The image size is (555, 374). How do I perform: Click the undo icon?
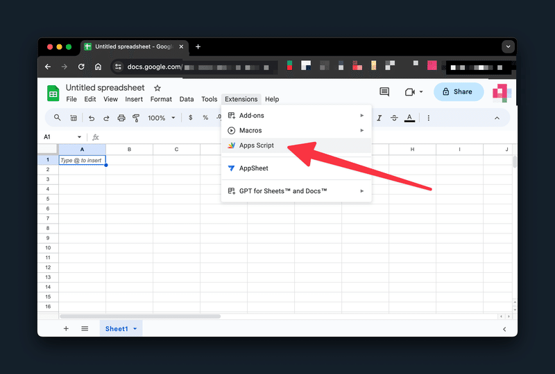pyautogui.click(x=92, y=118)
